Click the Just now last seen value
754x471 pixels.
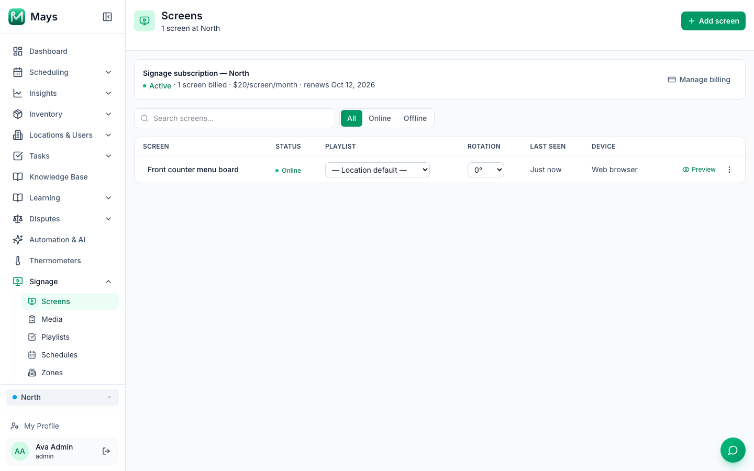coord(546,170)
